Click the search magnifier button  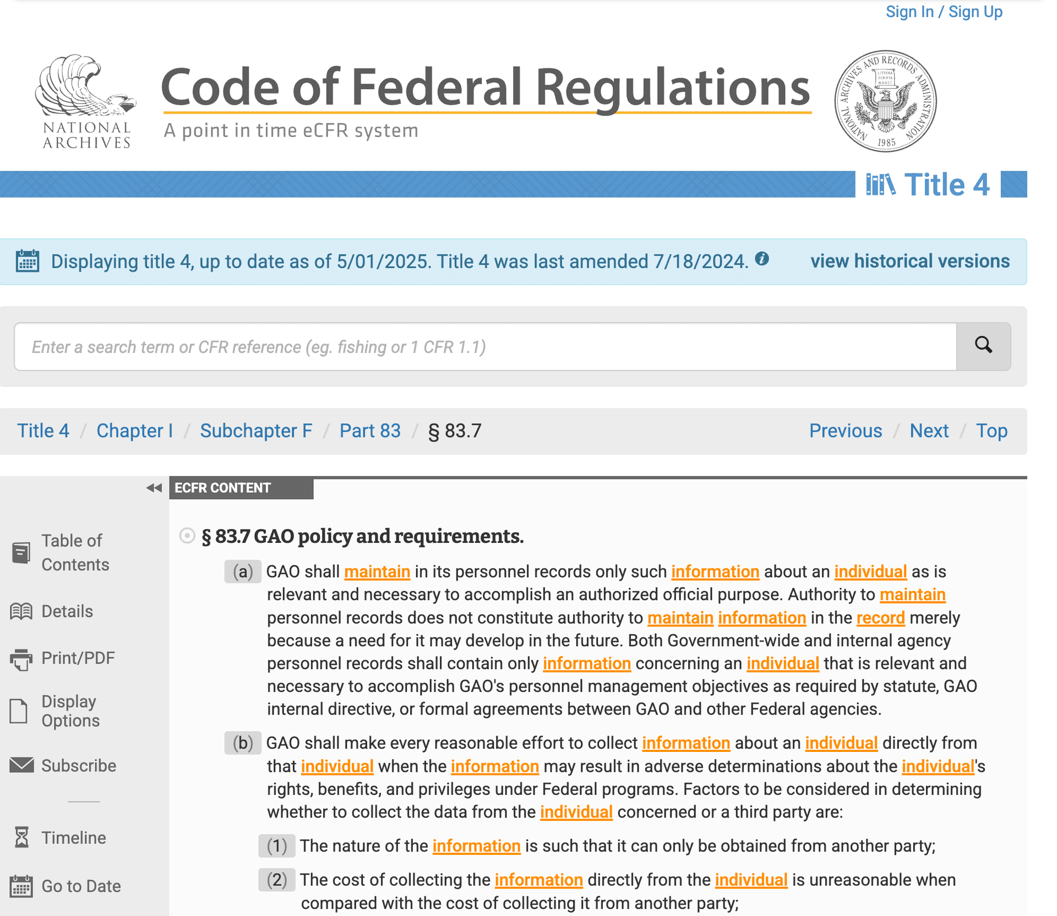(983, 346)
